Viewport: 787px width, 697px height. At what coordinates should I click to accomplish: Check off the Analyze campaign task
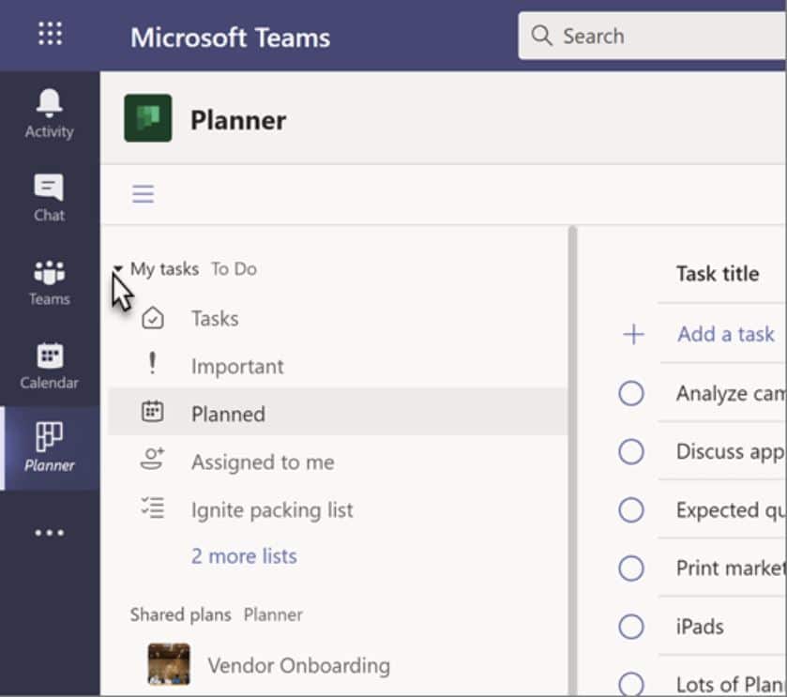tap(633, 393)
